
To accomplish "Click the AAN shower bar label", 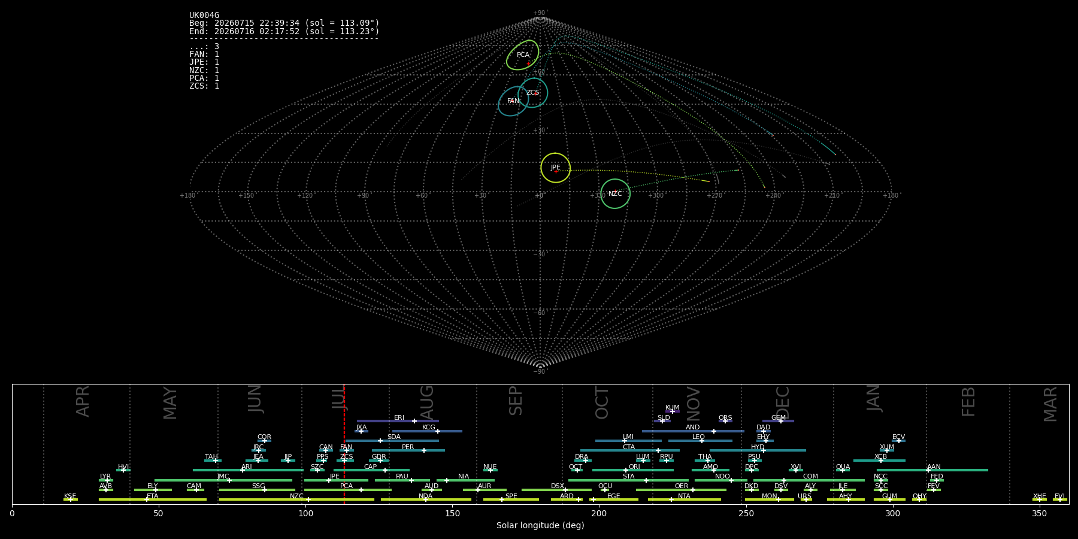I will pyautogui.click(x=934, y=467).
